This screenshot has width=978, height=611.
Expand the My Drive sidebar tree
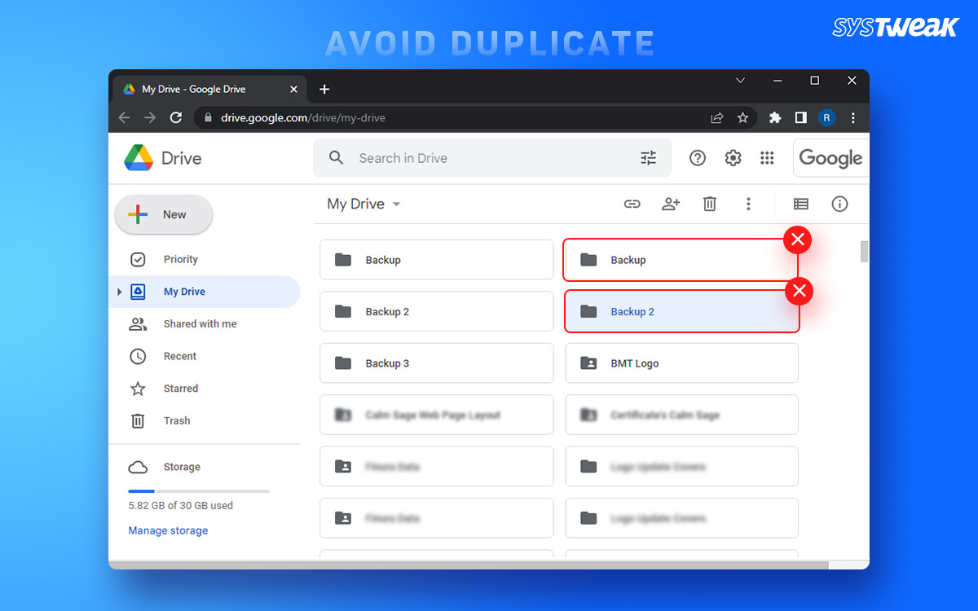click(119, 291)
